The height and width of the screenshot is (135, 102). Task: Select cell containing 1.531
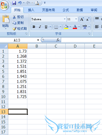(x=18, y=66)
